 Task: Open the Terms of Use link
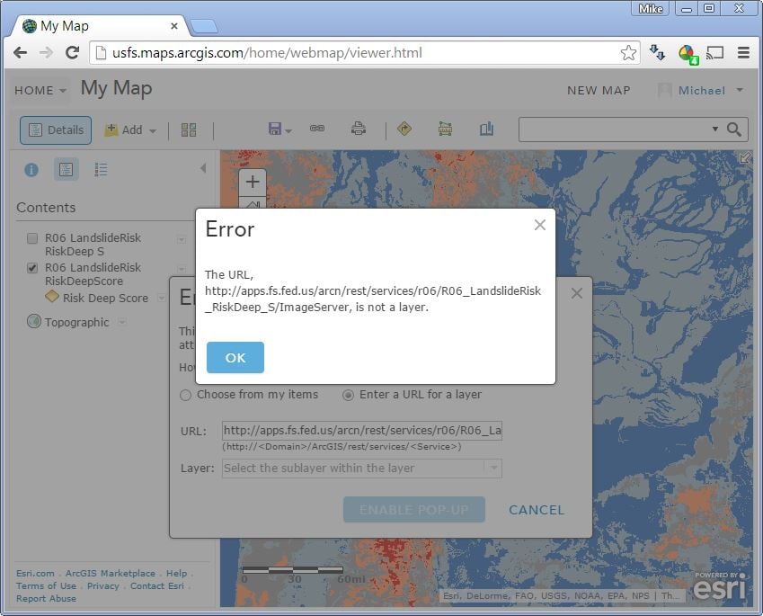(46, 585)
